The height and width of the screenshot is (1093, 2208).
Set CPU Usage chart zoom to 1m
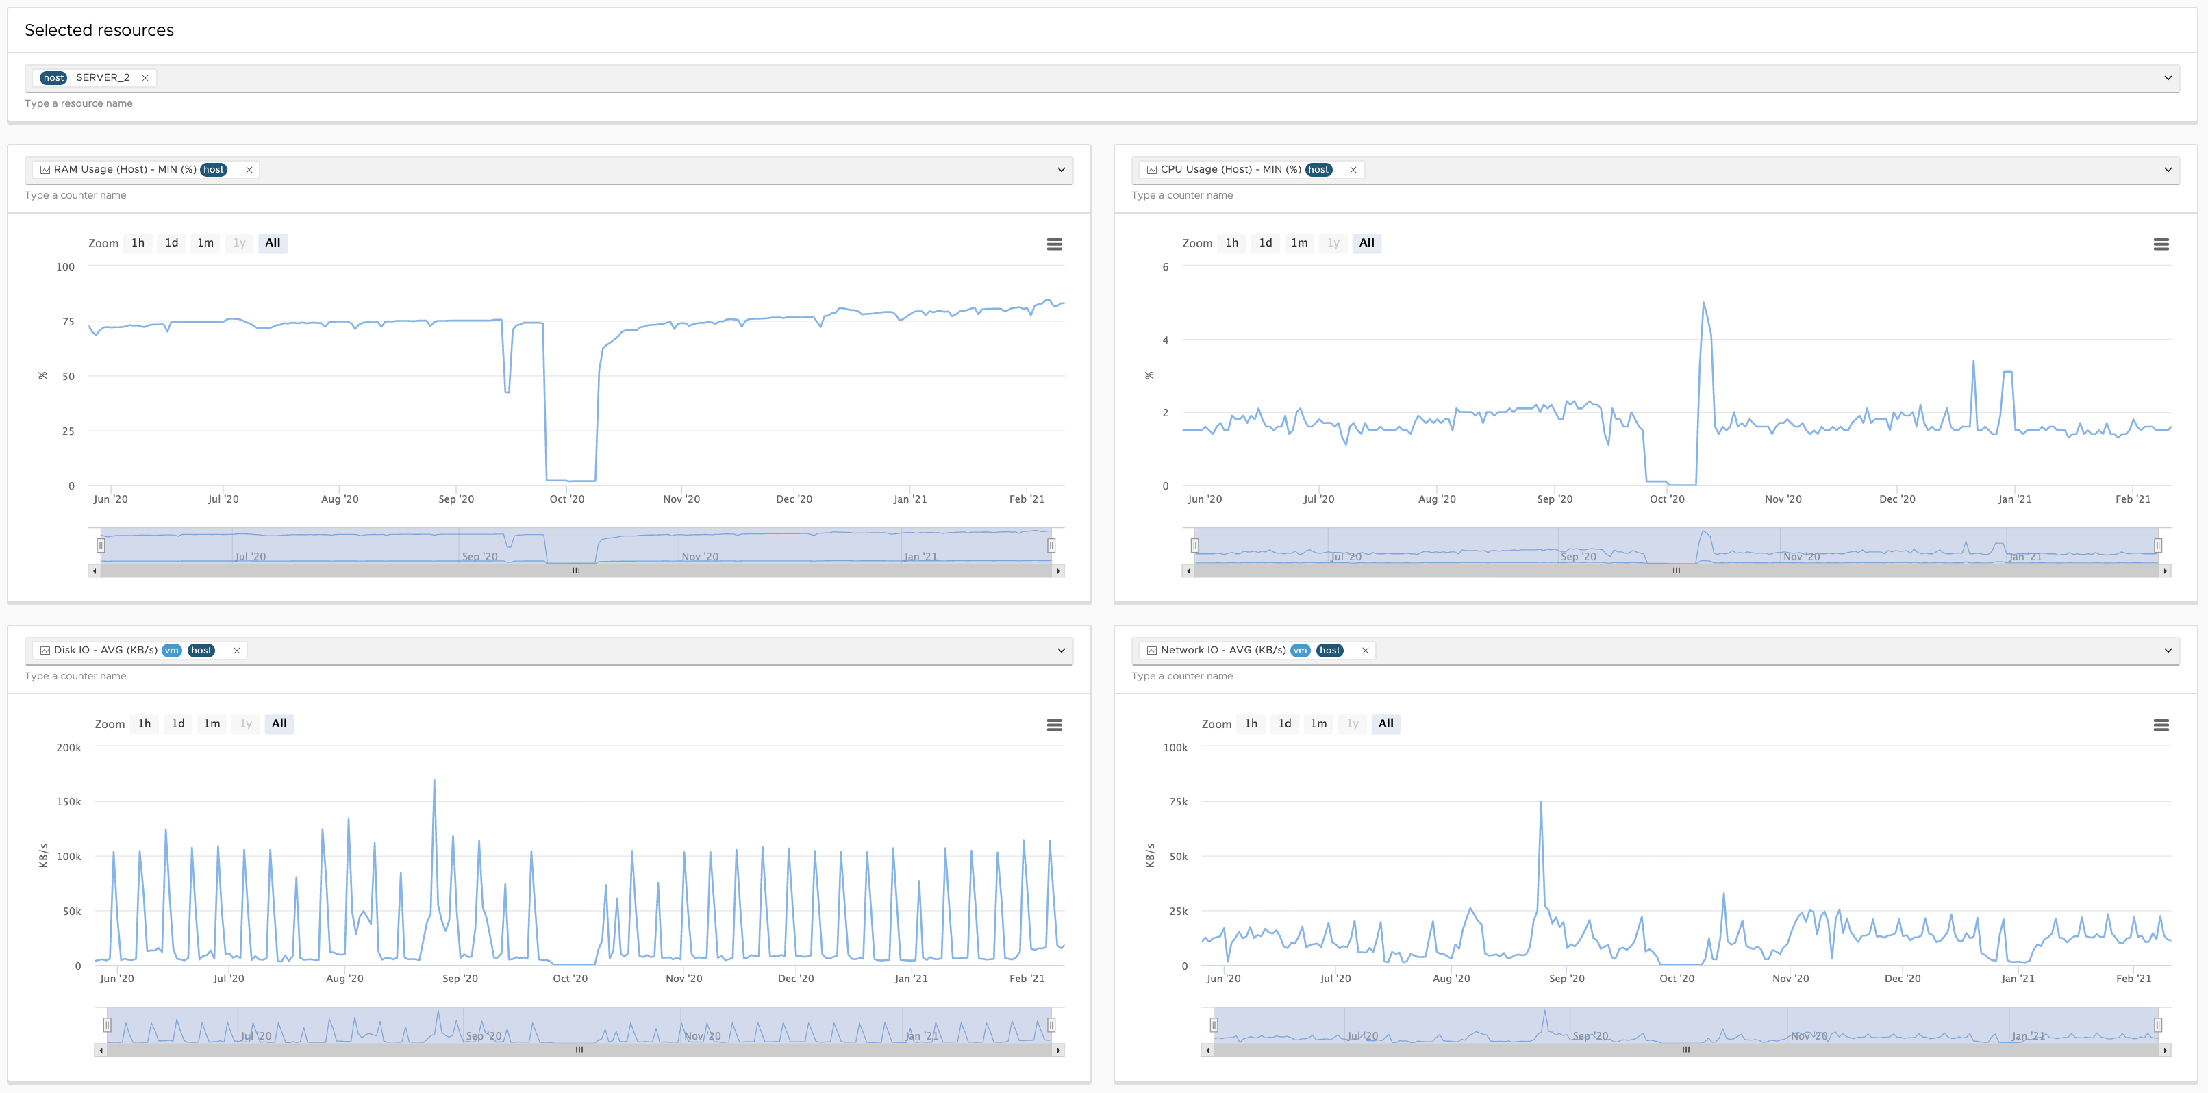point(1299,244)
